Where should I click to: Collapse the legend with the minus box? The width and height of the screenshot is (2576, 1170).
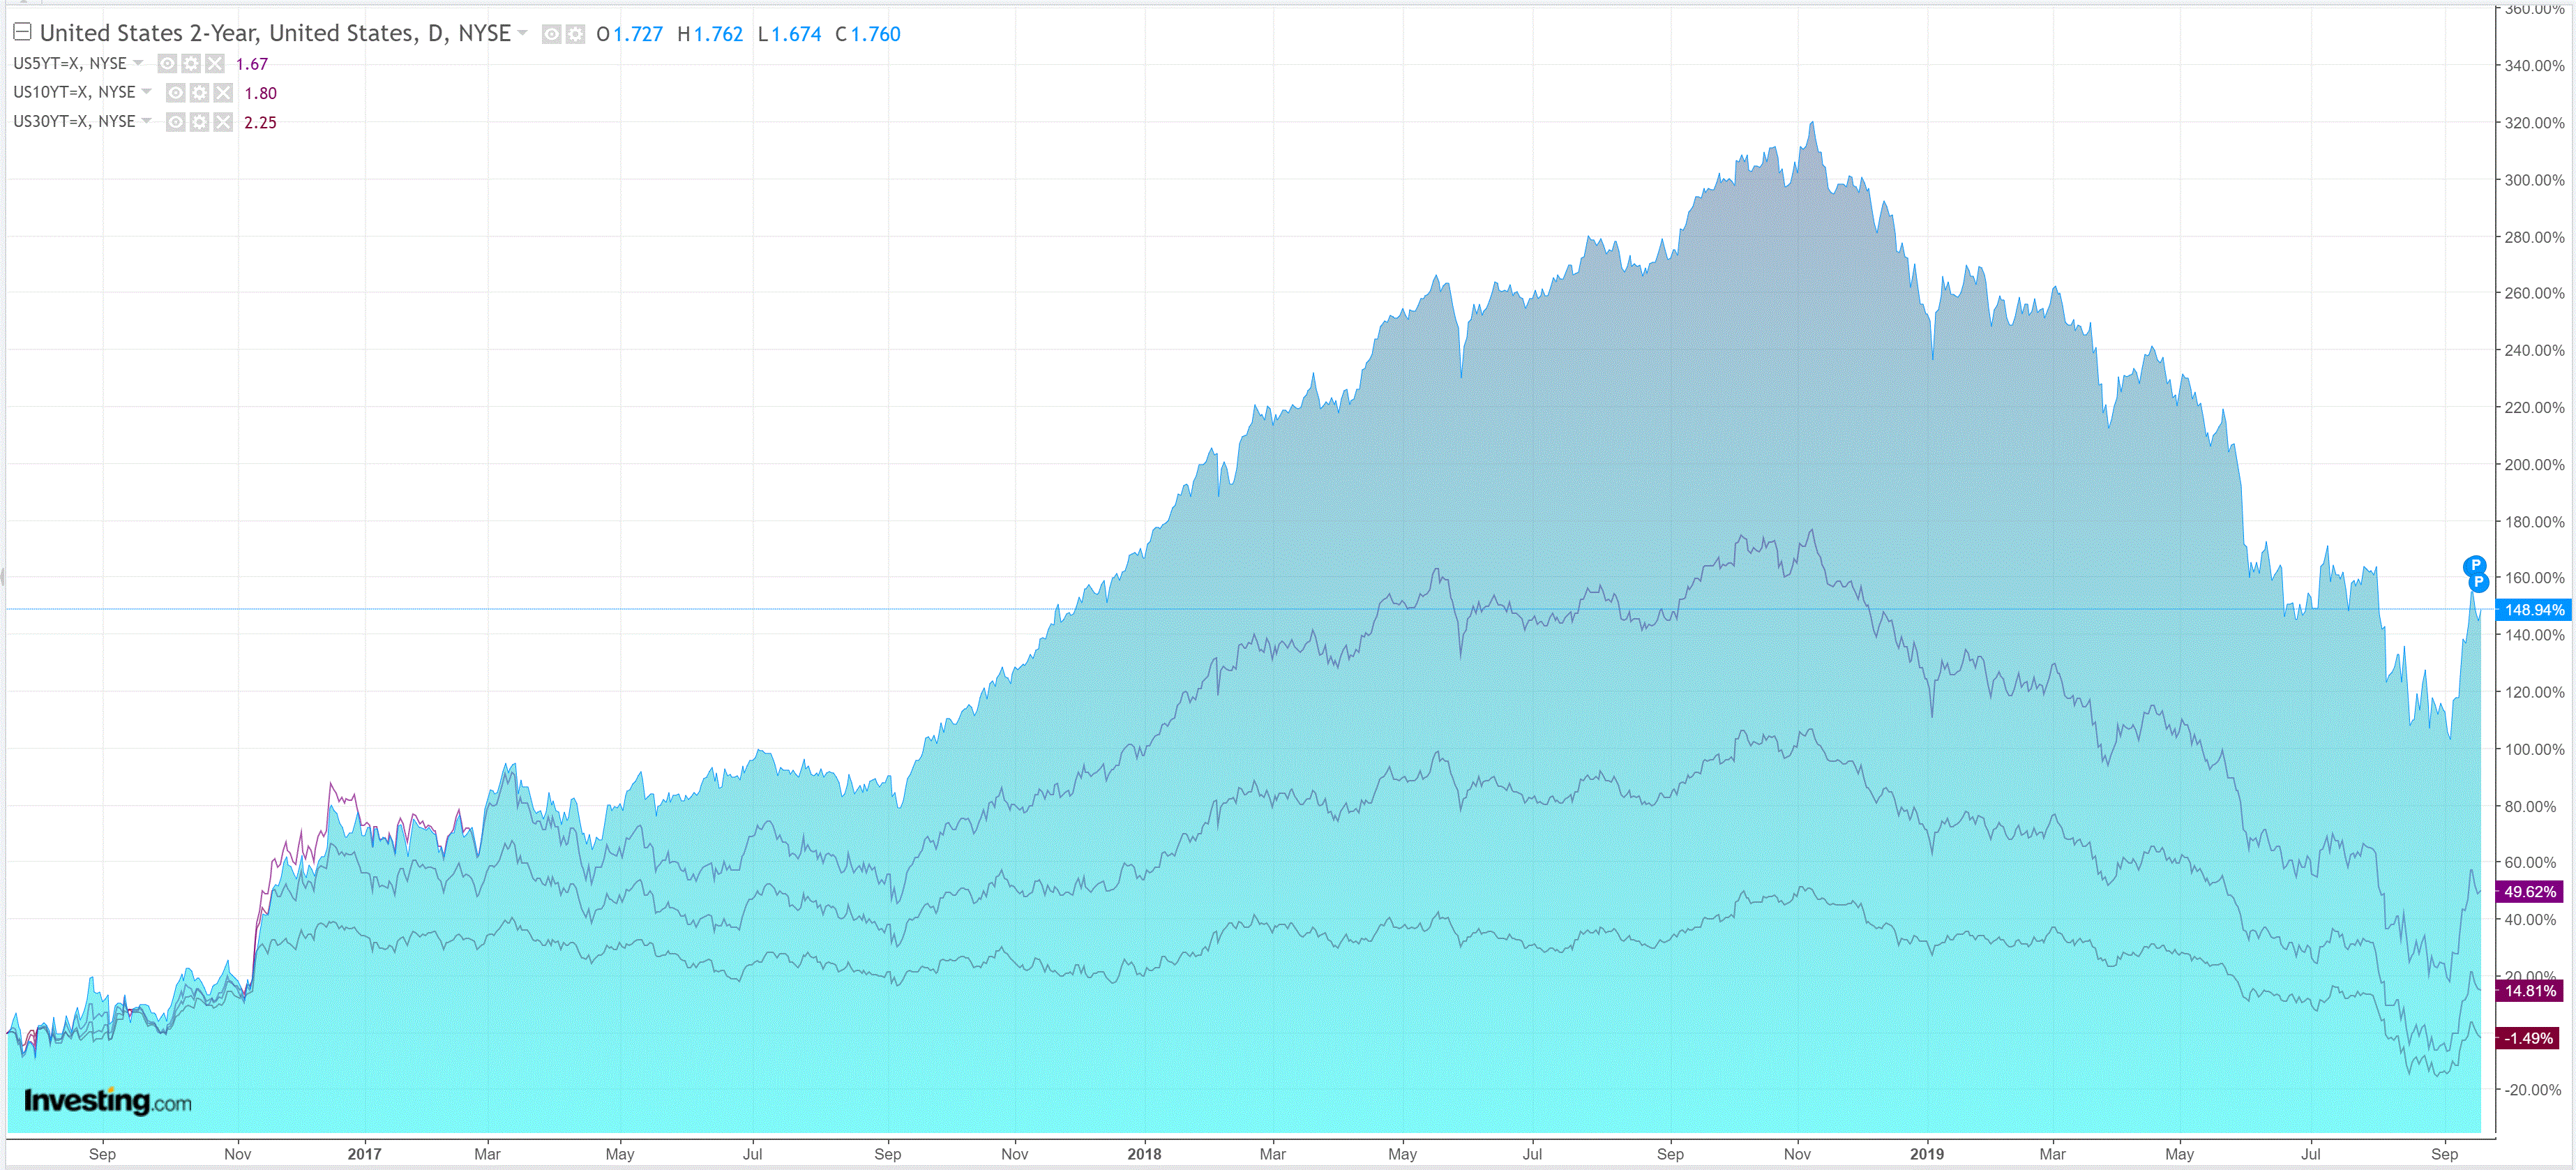click(x=22, y=32)
